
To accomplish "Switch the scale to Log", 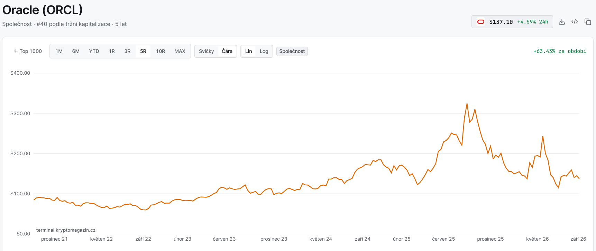I will click(264, 51).
